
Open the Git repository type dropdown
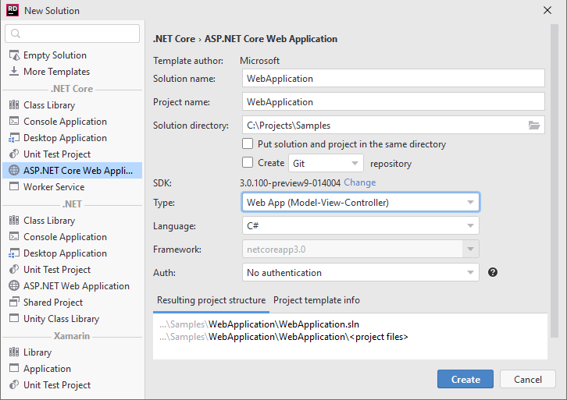pyautogui.click(x=326, y=164)
